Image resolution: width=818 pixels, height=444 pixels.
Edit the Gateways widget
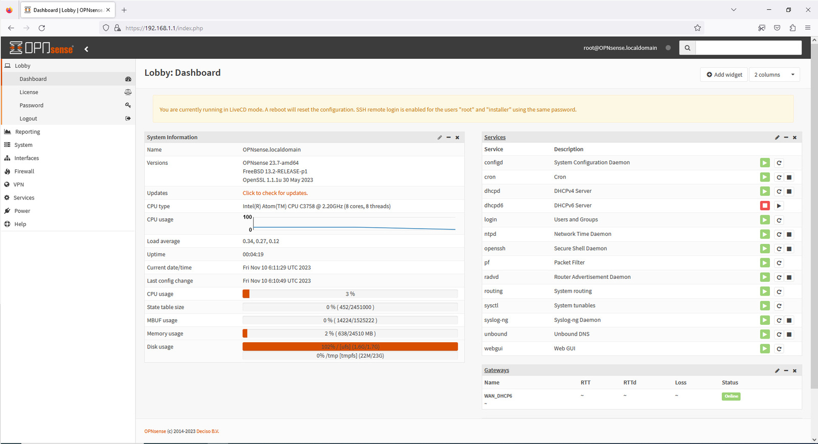coord(777,370)
